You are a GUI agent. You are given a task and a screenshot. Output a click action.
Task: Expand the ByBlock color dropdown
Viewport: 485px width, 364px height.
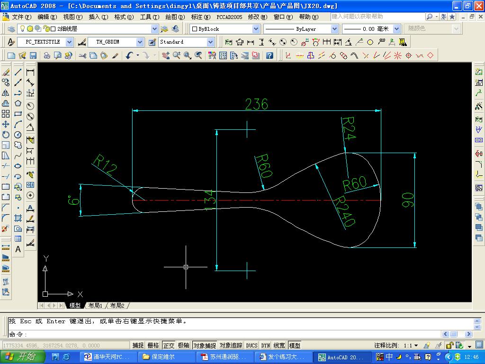click(x=256, y=29)
